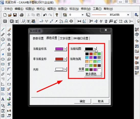Pick the black swatch in palette
The height and width of the screenshot is (119, 140).
pyautogui.click(x=87, y=54)
